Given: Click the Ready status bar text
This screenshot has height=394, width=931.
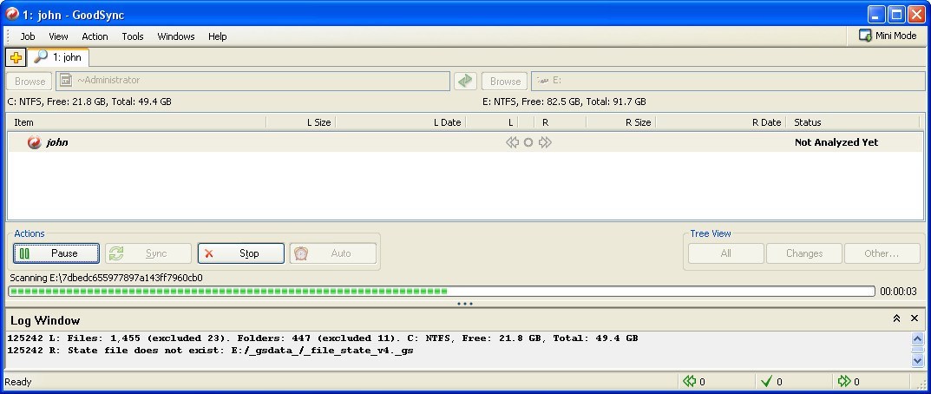Looking at the screenshot, I should click(18, 382).
